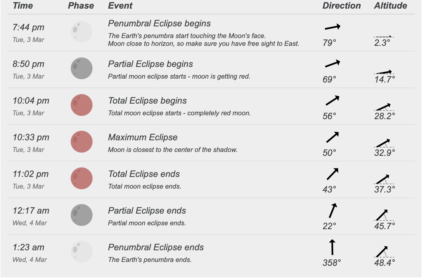Click the Direction column header
Viewport: 422px width, 280px height.
click(x=341, y=6)
